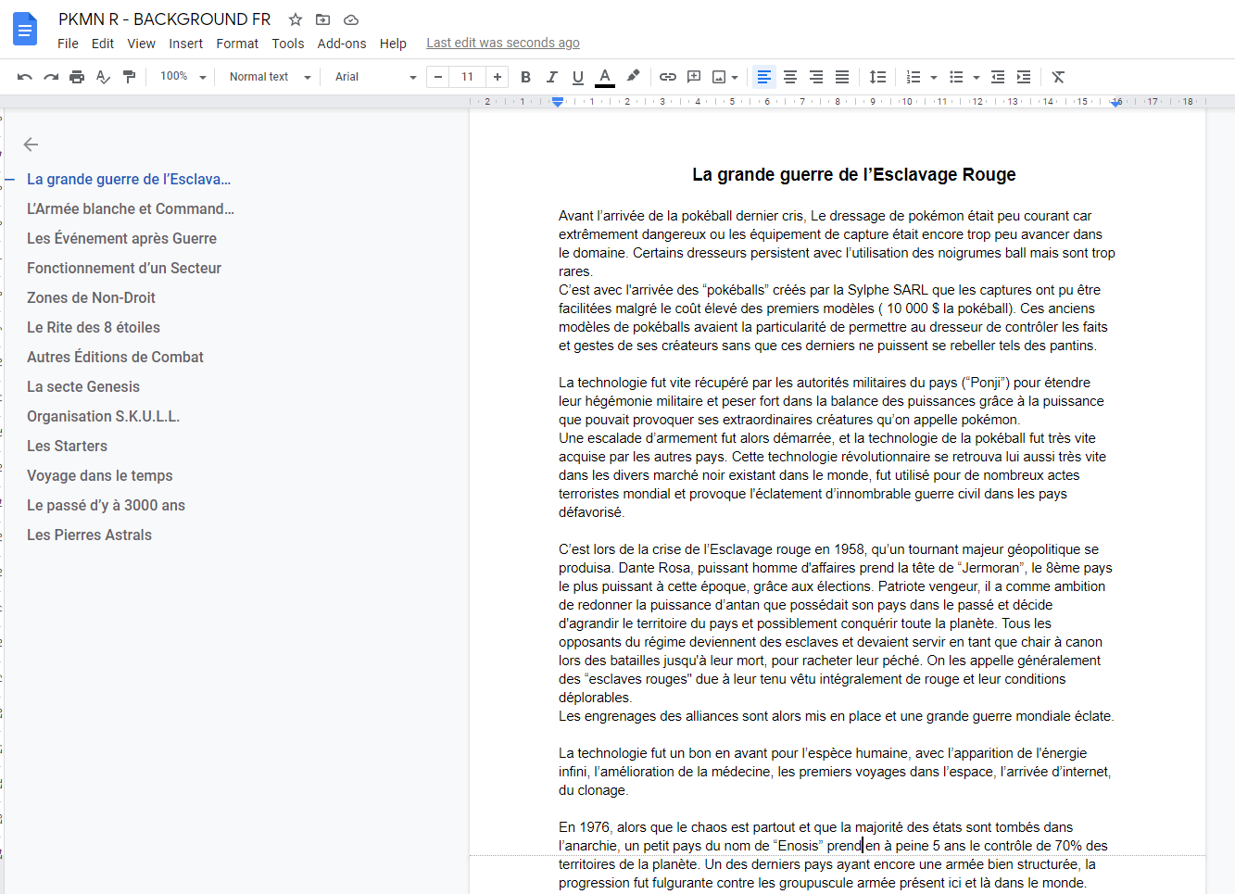Toggle italic formatting

pos(551,77)
